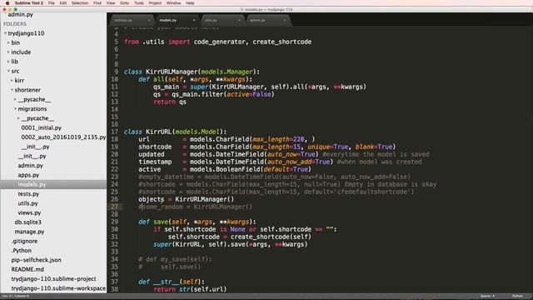533x300 pixels.
Task: Expand the lib folder arrow
Action: 8,62
